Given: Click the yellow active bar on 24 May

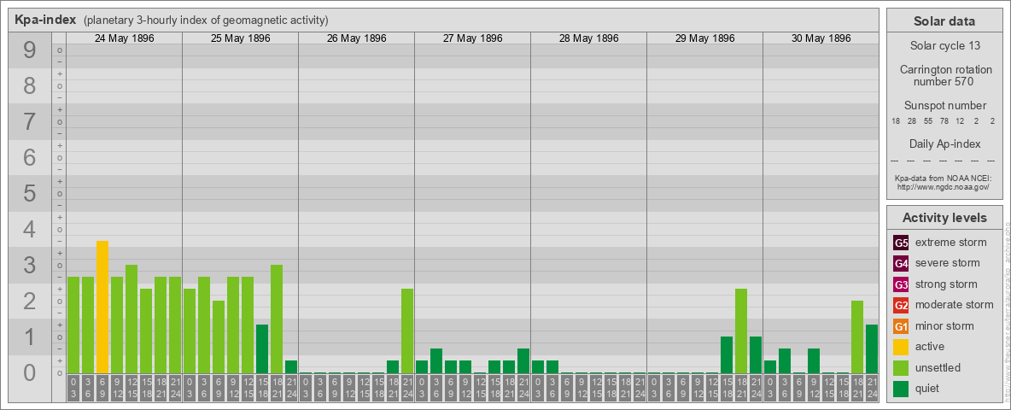Looking at the screenshot, I should tap(102, 307).
